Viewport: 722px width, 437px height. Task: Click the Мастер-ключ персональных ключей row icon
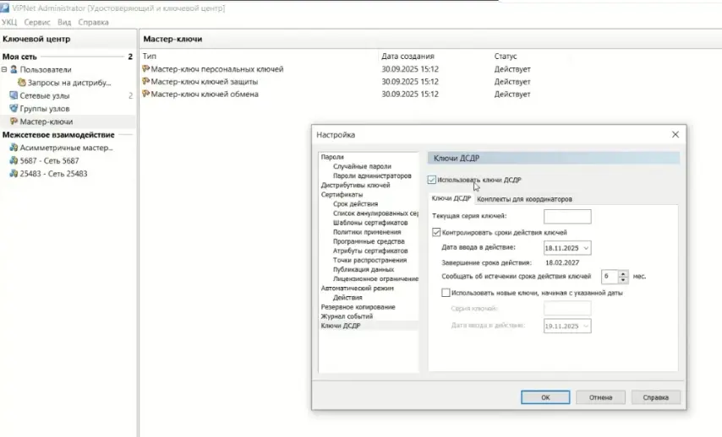[x=146, y=69]
